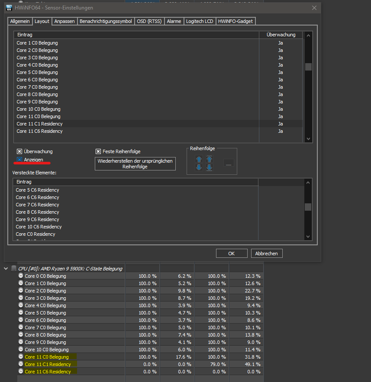Open the HWiNFO-Gadget tab
371x382 pixels.
click(x=236, y=21)
